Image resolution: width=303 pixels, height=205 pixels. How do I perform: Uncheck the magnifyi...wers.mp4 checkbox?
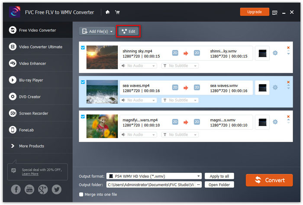pos(83,117)
